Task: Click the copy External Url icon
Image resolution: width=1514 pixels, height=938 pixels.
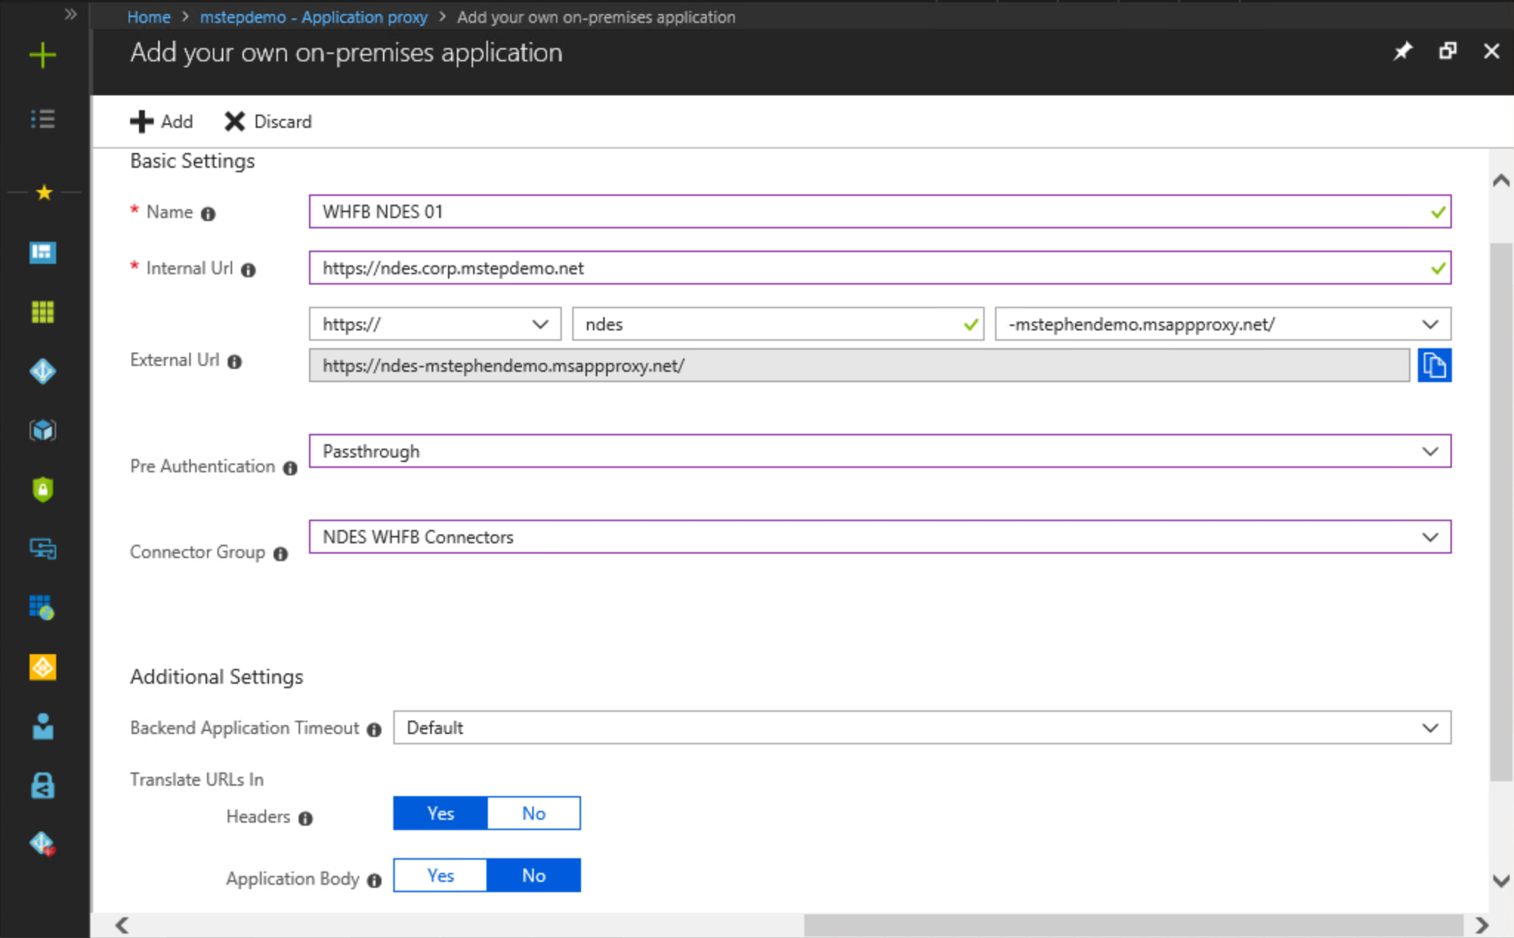Action: point(1433,366)
